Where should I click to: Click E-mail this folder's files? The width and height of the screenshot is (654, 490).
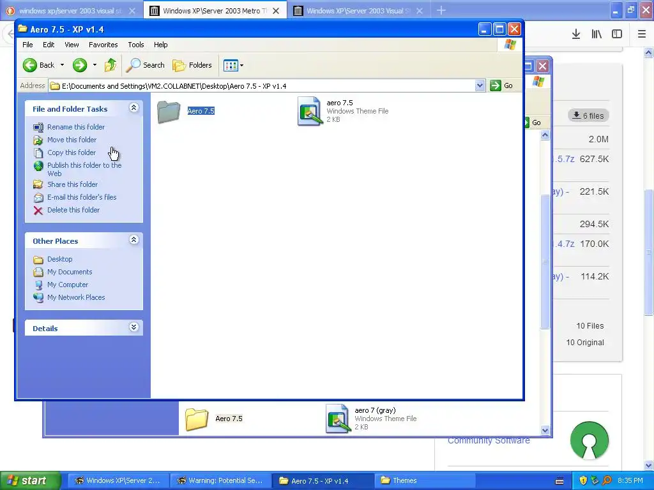click(82, 197)
